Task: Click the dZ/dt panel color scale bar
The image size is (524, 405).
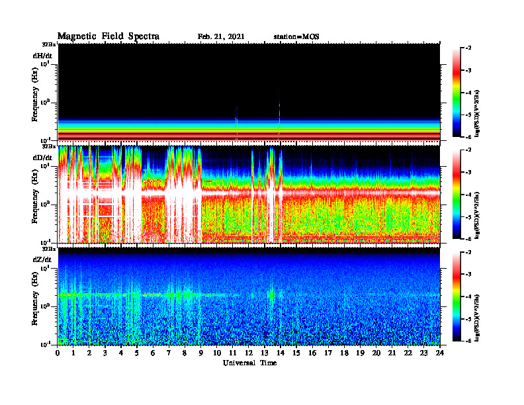Action: [457, 296]
